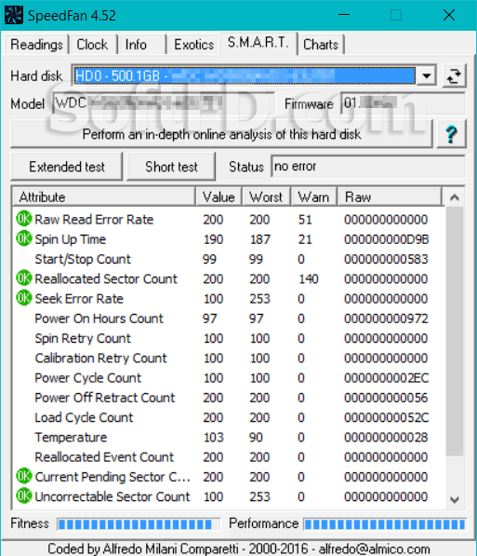Start the Short test
The image size is (477, 556).
pos(171,167)
